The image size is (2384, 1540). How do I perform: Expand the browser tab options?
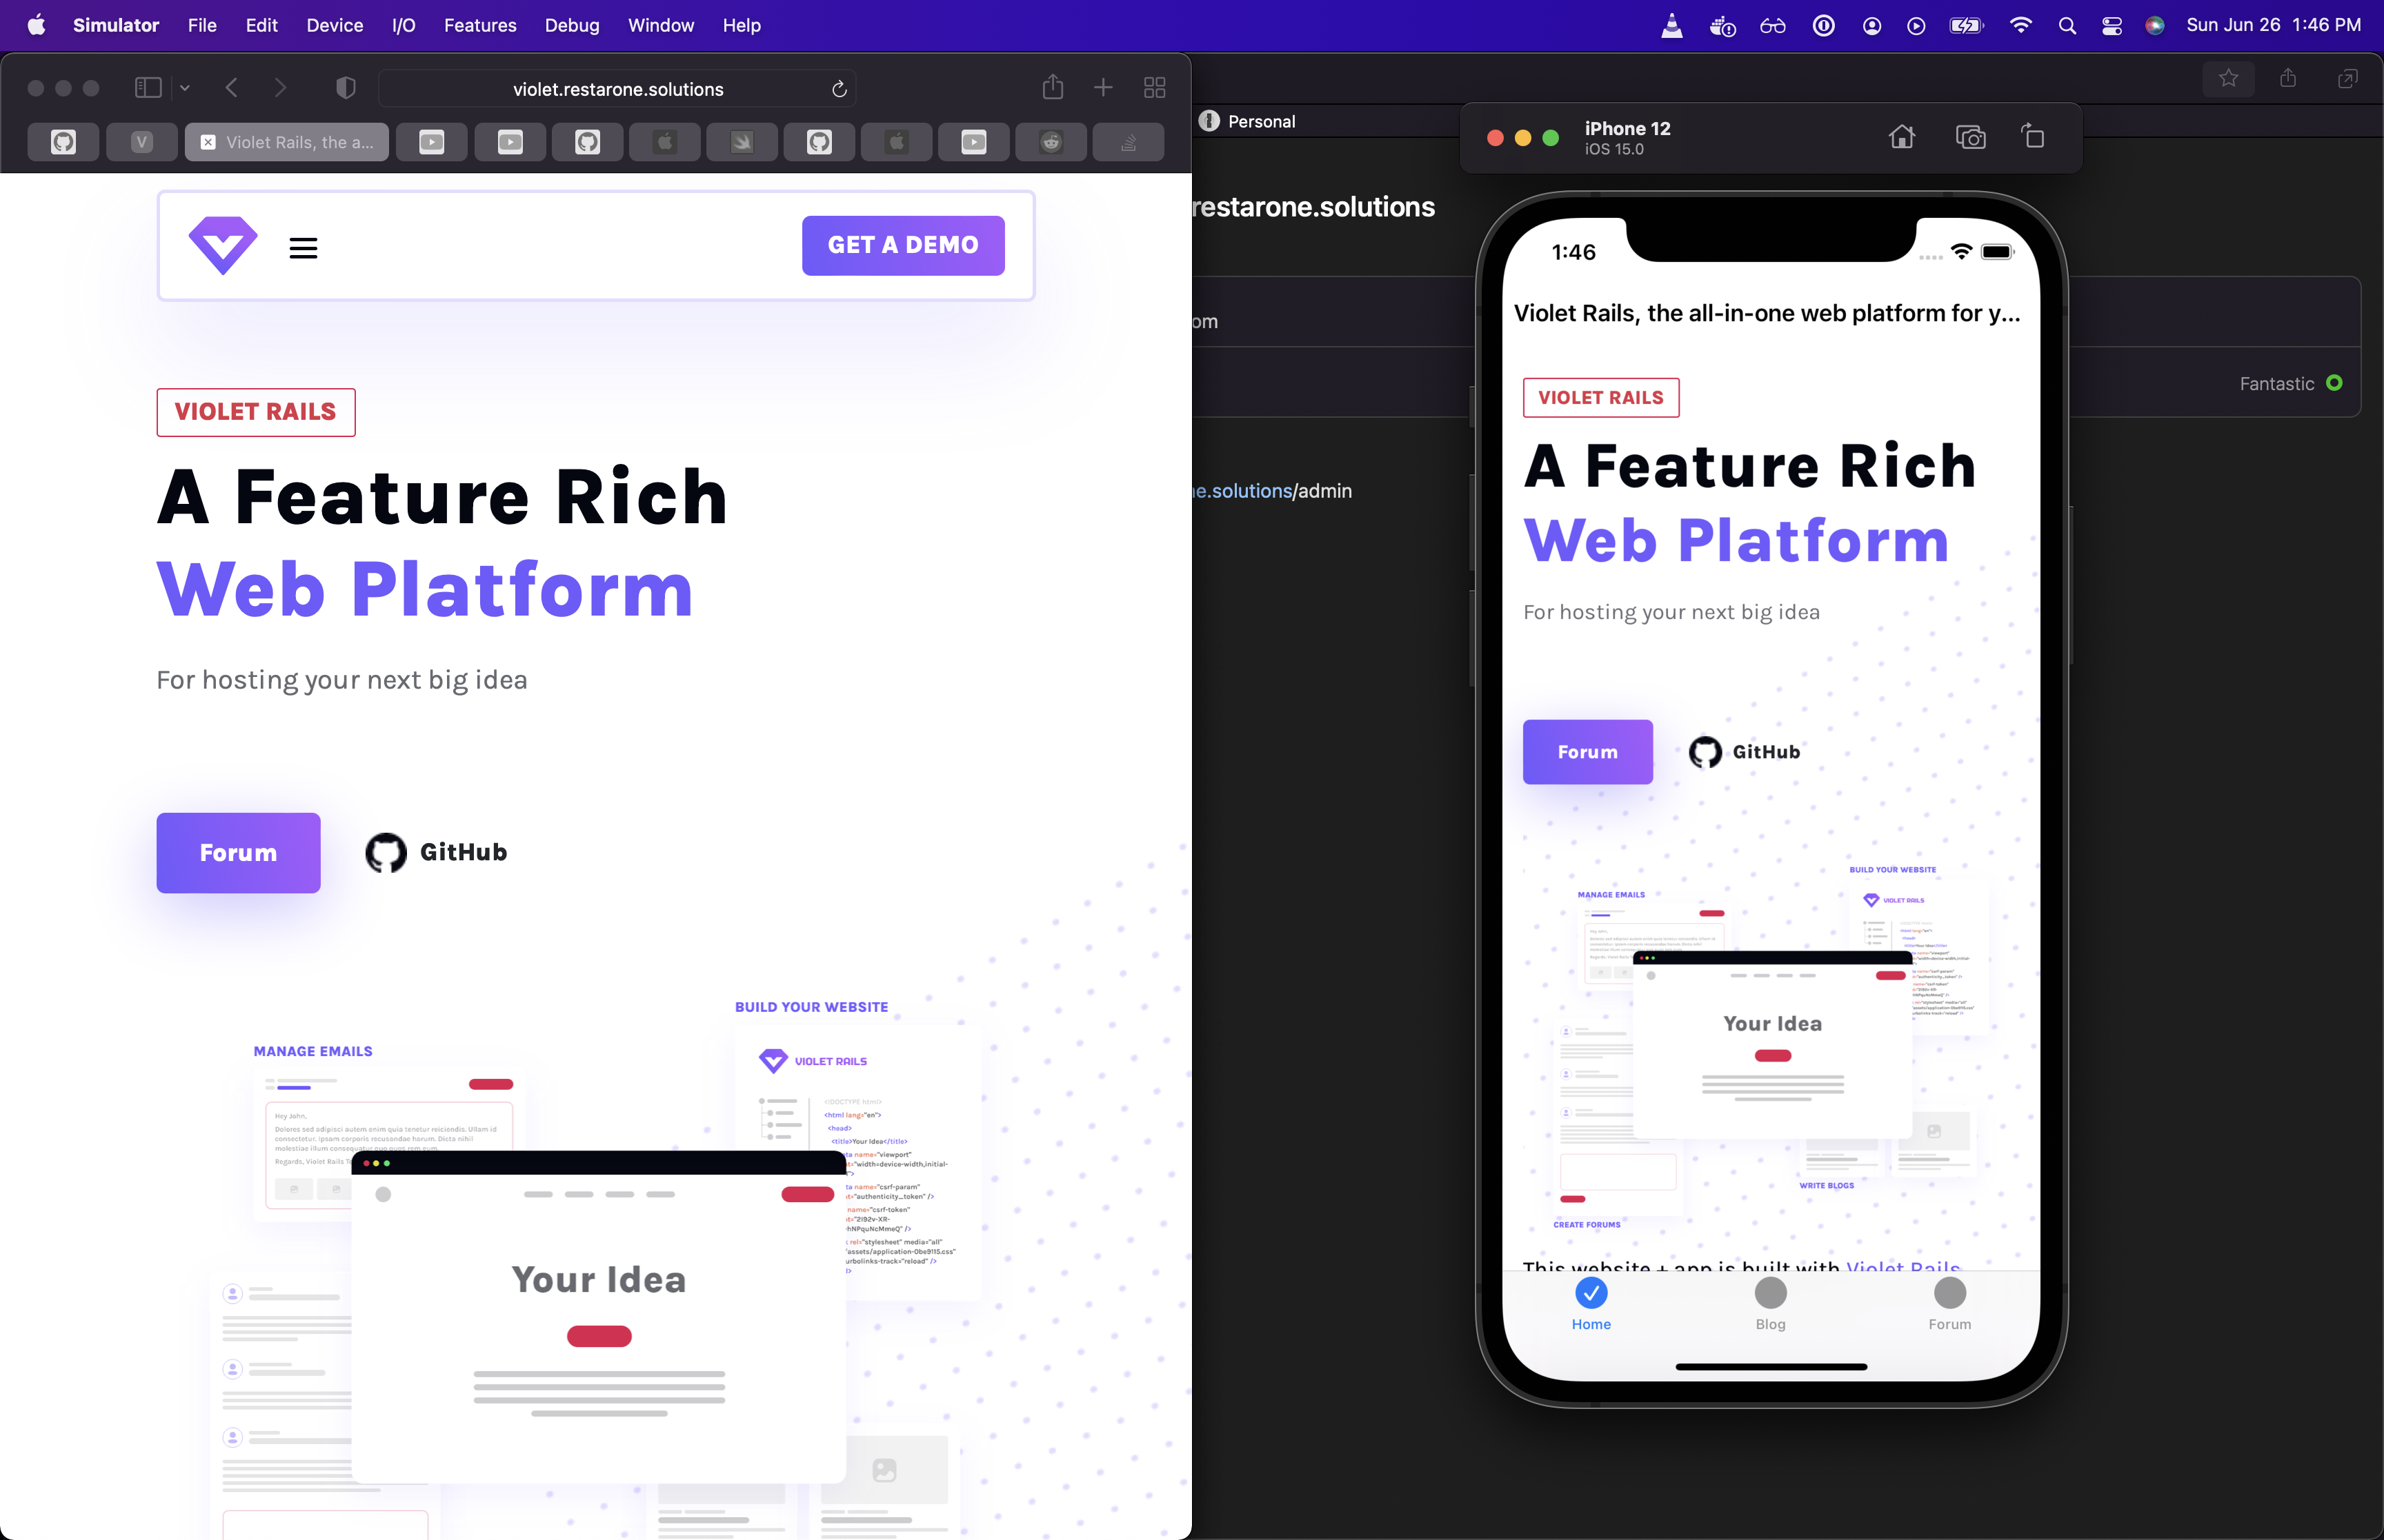(1155, 88)
